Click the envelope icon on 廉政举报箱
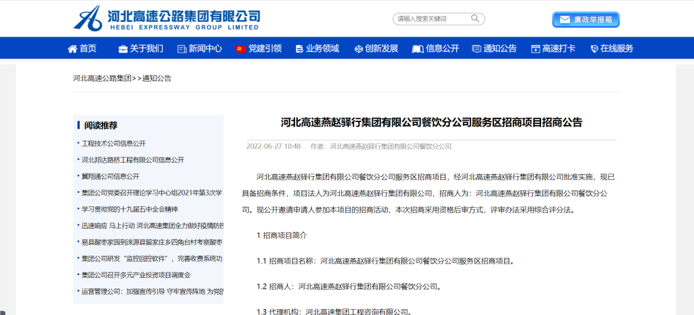Viewport: 694px width, 315px height. (565, 20)
